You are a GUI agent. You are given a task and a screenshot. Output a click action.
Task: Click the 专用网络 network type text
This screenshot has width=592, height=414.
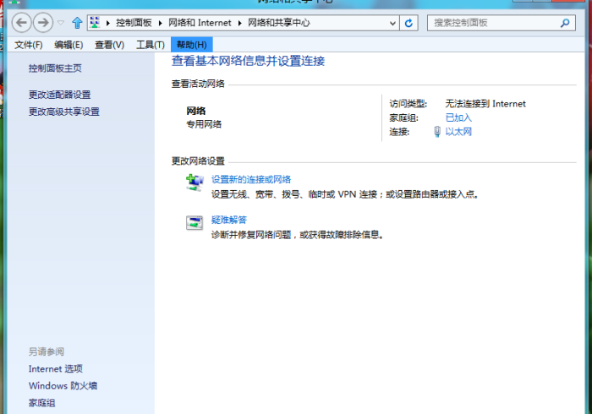[x=204, y=124]
